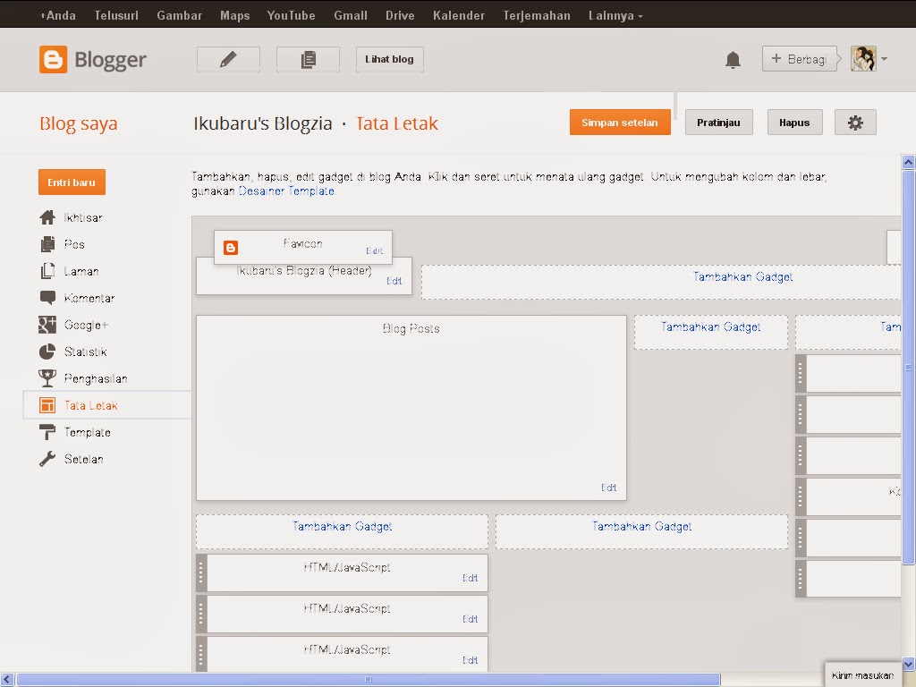Click the vertical scrollbar down arrow
916x687 pixels.
tap(909, 665)
